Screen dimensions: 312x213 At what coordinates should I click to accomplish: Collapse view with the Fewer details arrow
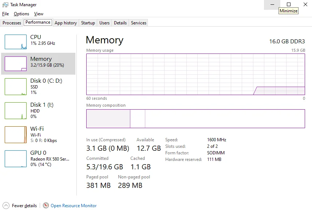(6, 206)
